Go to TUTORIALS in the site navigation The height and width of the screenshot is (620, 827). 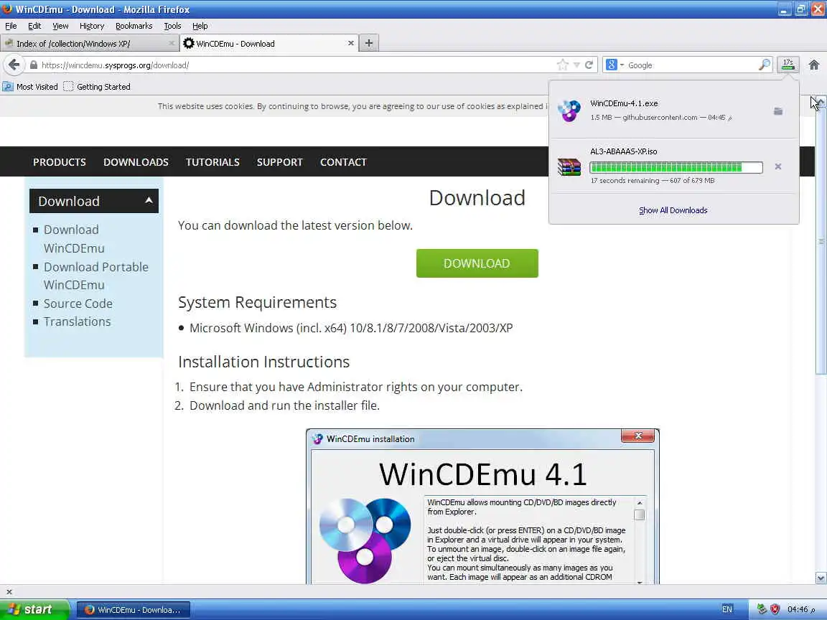212,162
